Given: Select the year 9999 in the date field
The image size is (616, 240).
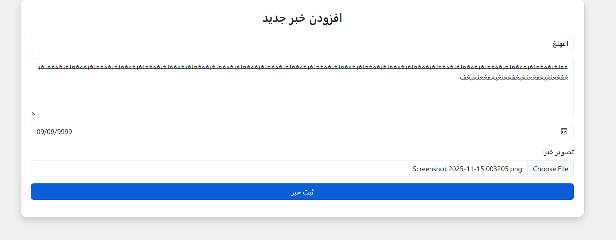Looking at the screenshot, I should click(64, 132).
